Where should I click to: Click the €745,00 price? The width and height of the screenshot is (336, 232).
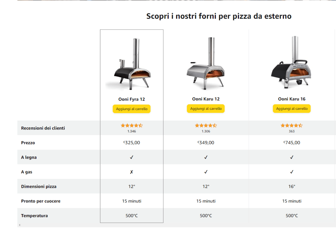click(292, 143)
